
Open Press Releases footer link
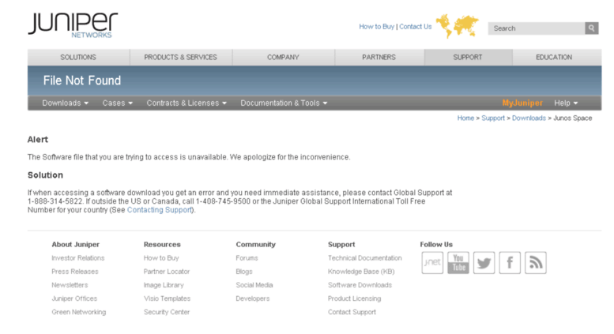pos(75,272)
